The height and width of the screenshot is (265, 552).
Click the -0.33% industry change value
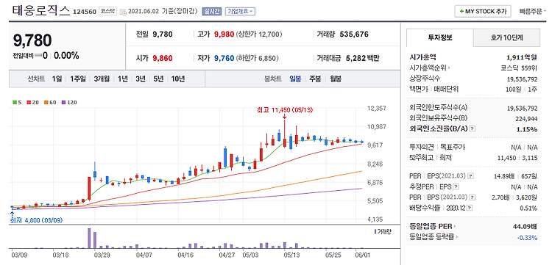point(527,238)
